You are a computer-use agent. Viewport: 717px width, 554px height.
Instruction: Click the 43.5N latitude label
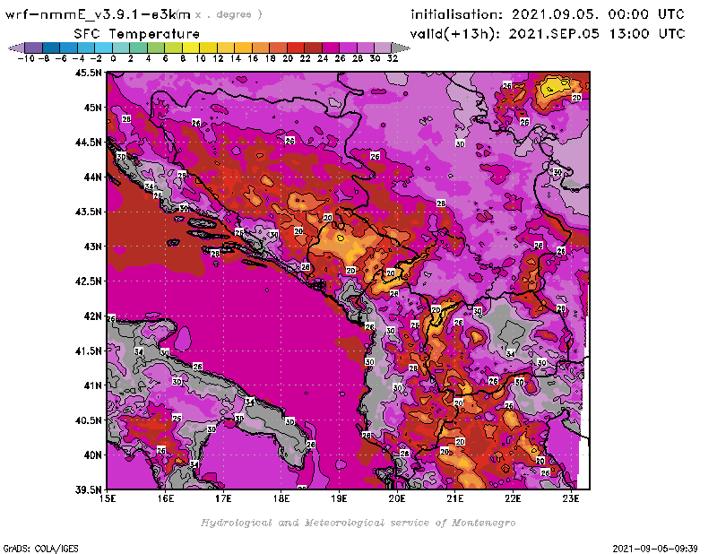pyautogui.click(x=88, y=212)
